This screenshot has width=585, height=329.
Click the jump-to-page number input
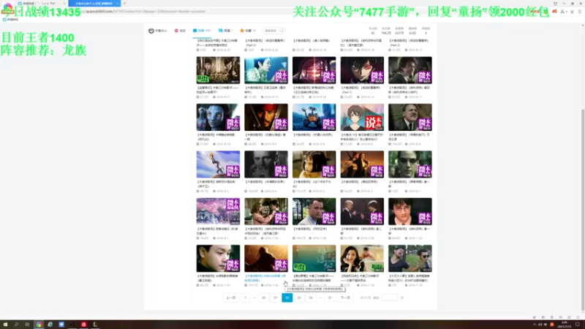pos(390,298)
